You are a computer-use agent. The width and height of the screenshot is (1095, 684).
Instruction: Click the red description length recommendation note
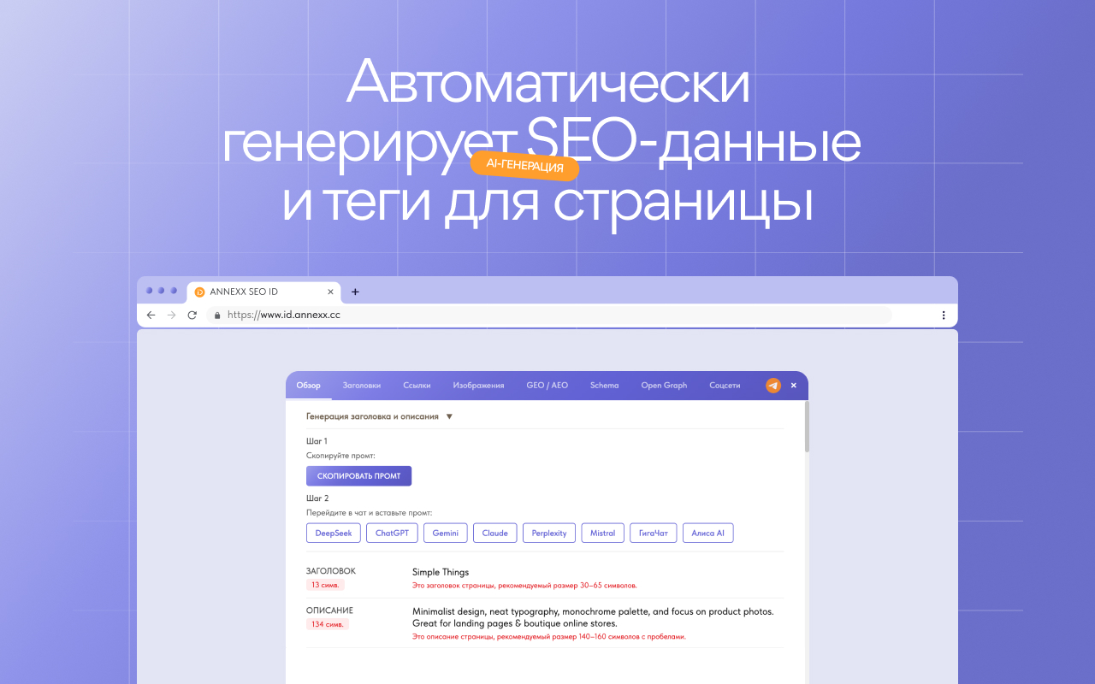[549, 637]
